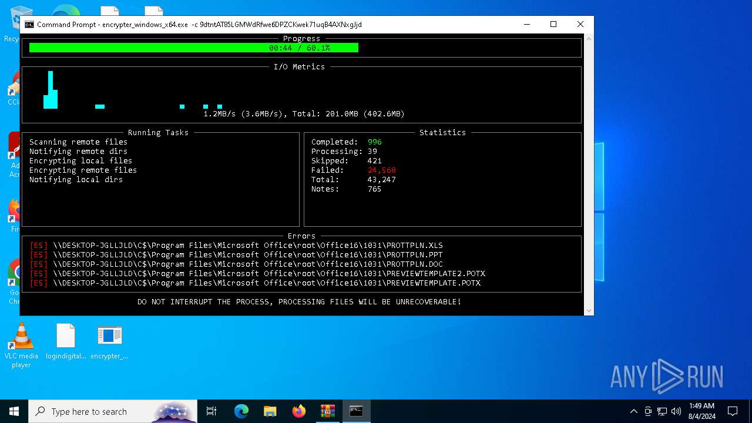Open the notification center icon
Screen dimensions: 752x423
point(733,411)
